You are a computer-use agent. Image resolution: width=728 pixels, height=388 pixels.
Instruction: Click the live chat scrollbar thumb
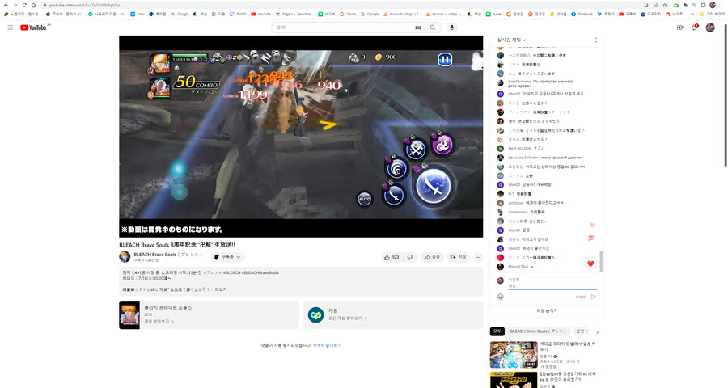pyautogui.click(x=602, y=262)
